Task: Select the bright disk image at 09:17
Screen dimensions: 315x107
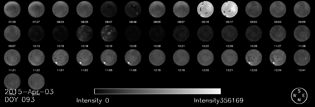Action: click(x=230, y=9)
